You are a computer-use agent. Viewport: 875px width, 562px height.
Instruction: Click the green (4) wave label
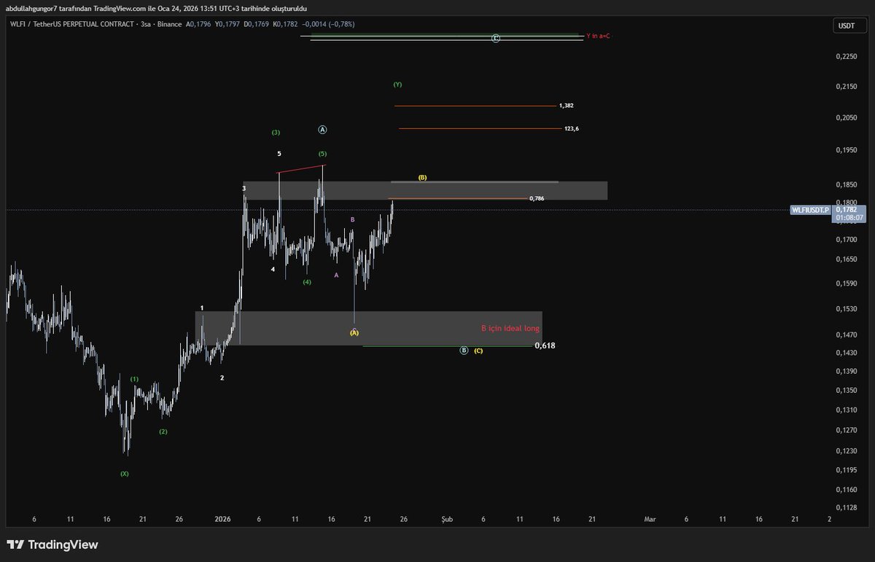pyautogui.click(x=307, y=281)
